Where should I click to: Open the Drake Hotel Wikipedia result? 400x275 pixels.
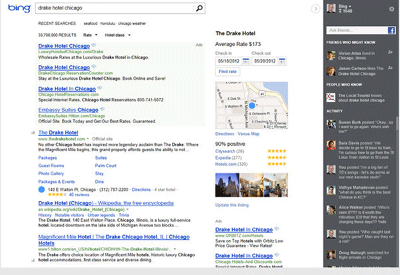(x=106, y=203)
